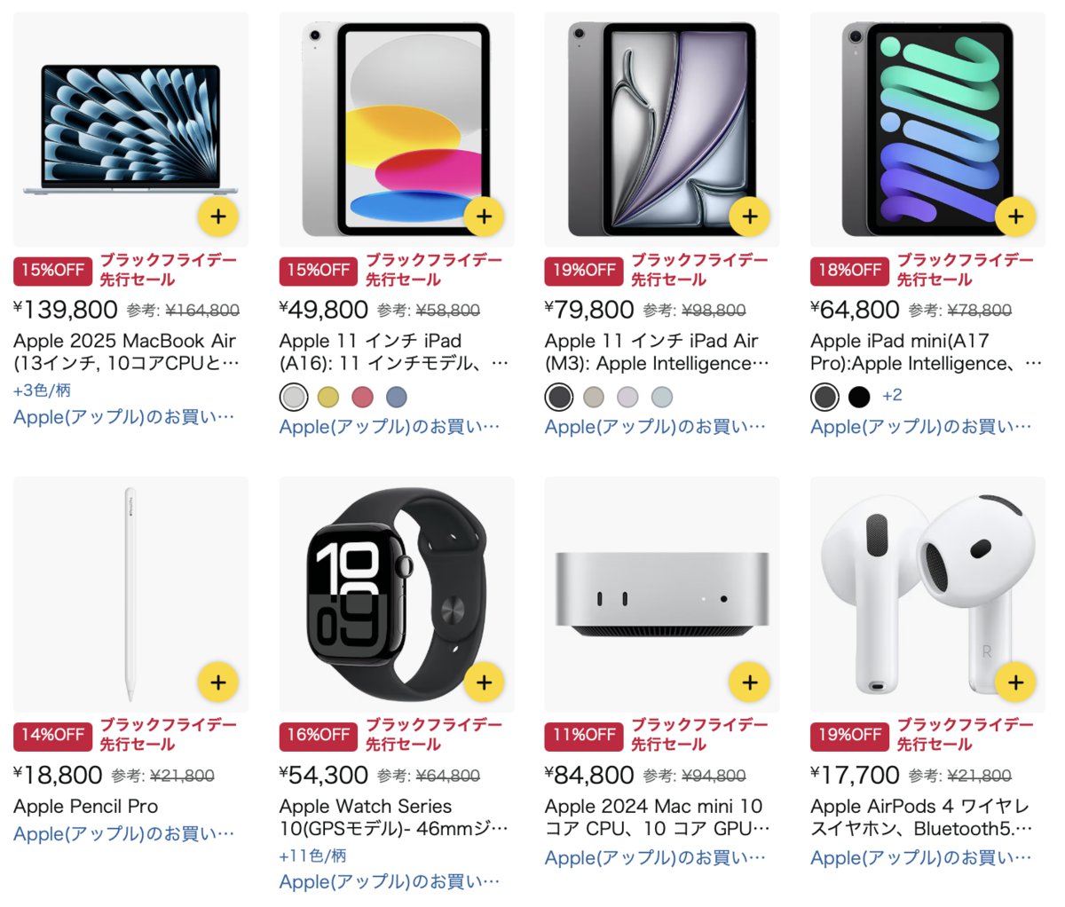Select the purple swatch for the iPad Air
1065x907 pixels.
pyautogui.click(x=627, y=397)
